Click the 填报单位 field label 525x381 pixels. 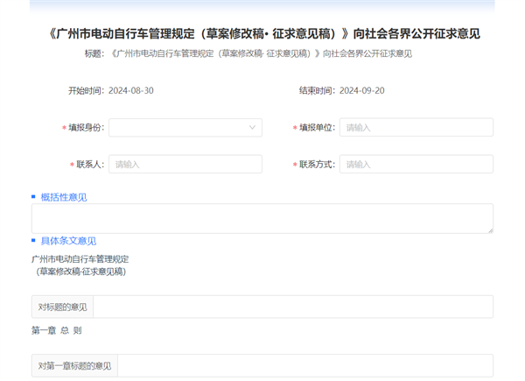[x=317, y=128]
